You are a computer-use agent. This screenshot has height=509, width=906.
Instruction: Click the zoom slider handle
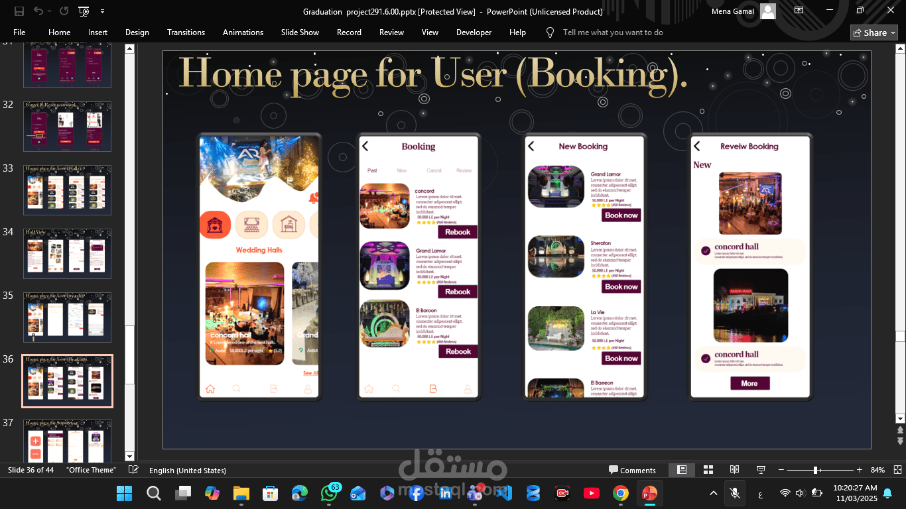(x=815, y=470)
